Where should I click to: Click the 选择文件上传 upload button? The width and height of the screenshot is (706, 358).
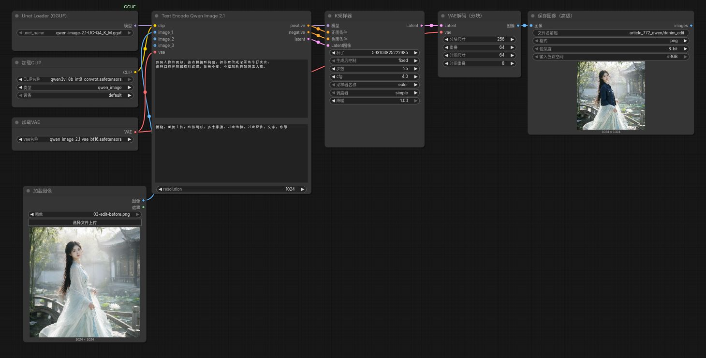85,223
